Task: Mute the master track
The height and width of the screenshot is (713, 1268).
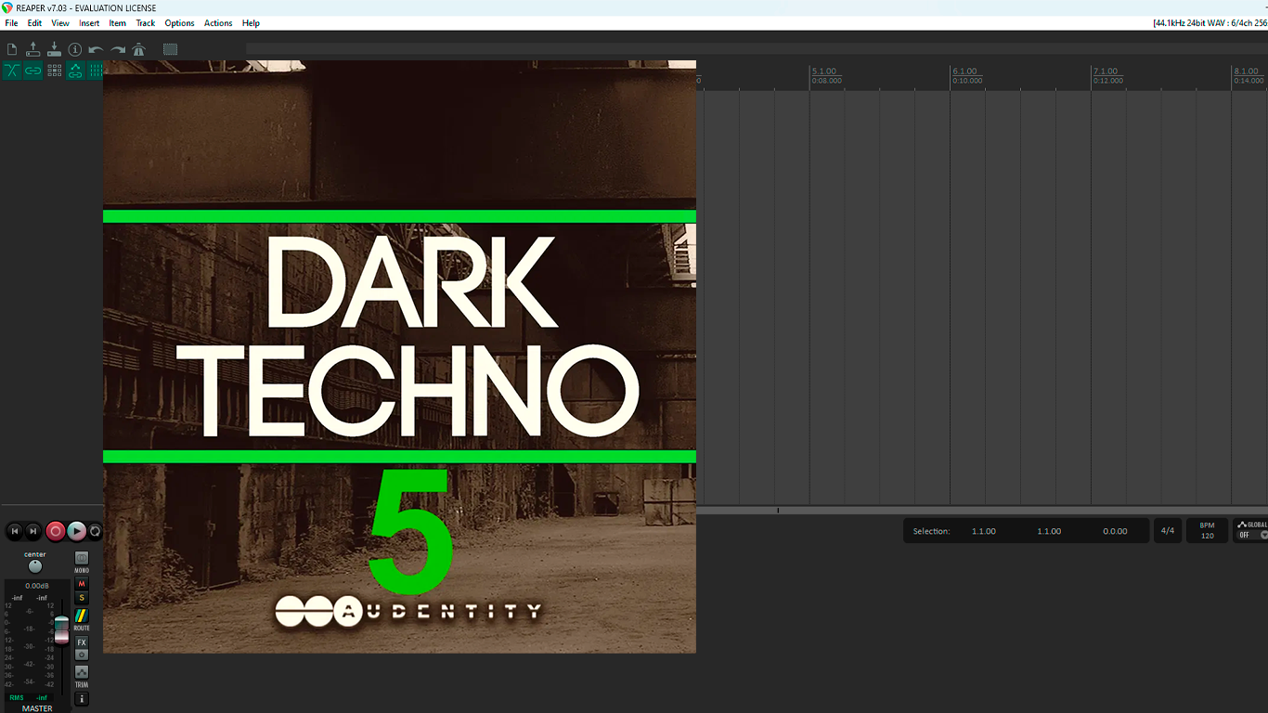Action: pyautogui.click(x=82, y=584)
